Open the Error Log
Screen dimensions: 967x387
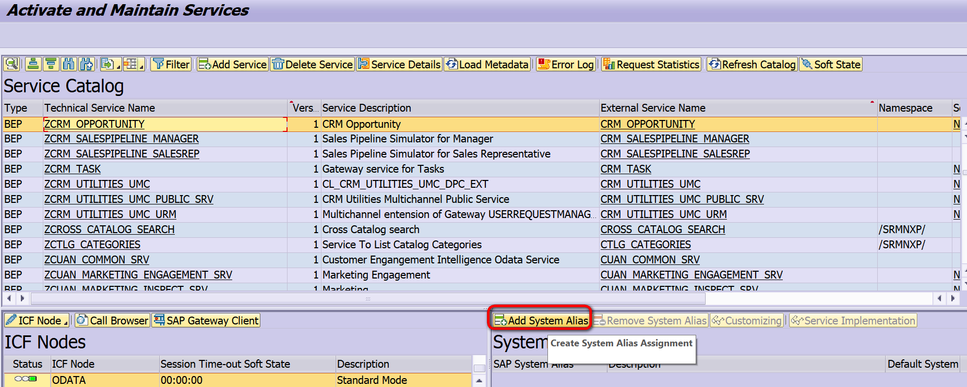(x=566, y=64)
